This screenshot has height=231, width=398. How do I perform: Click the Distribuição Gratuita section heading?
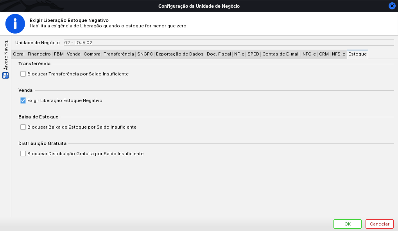point(42,143)
